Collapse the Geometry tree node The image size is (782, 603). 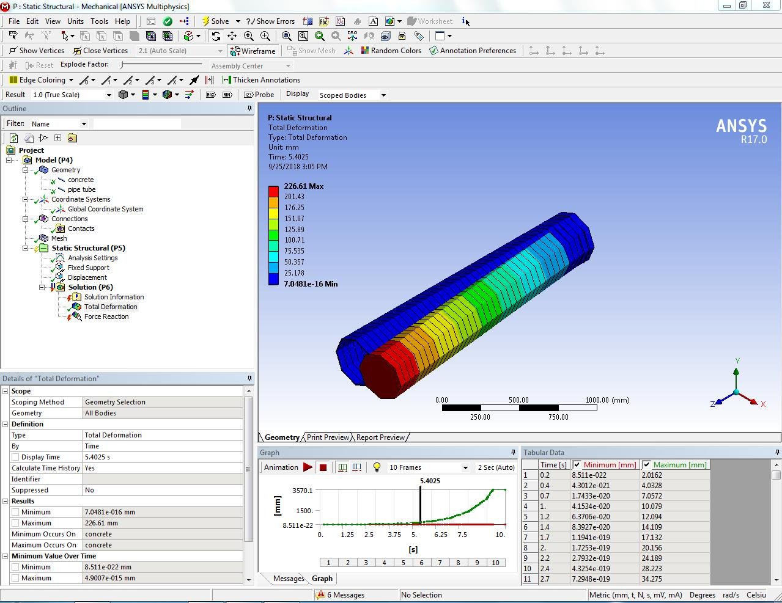[26, 170]
